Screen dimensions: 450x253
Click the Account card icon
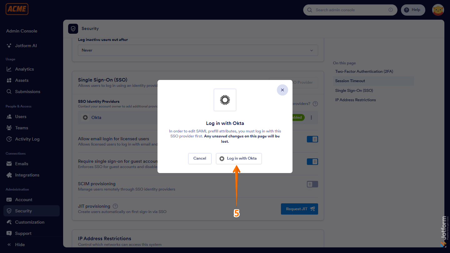pyautogui.click(x=9, y=200)
